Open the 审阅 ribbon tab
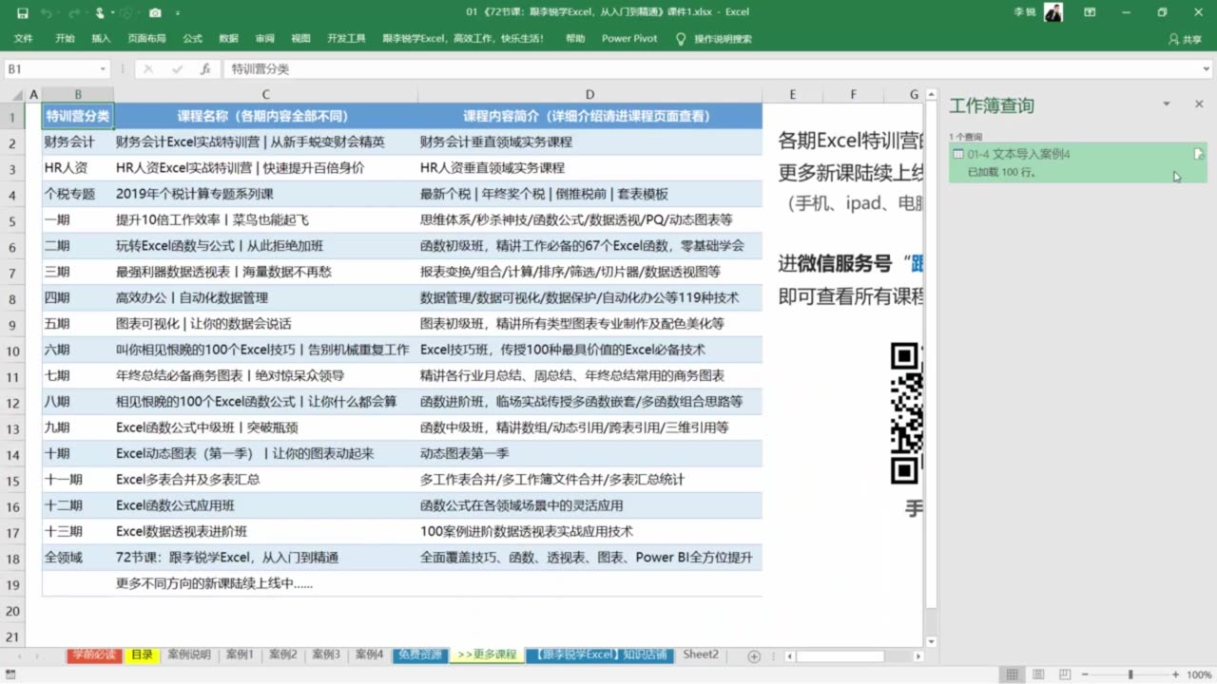 tap(264, 39)
